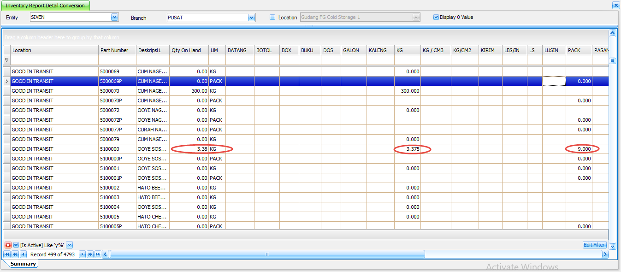The width and height of the screenshot is (621, 272).
Task: Go to last record in navigator
Action: [98, 254]
